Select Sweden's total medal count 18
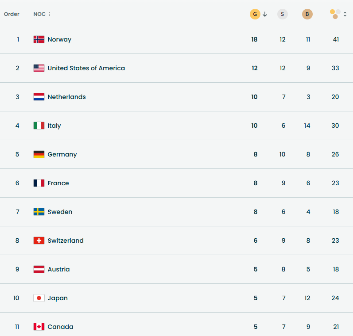This screenshot has width=353, height=336. pos(335,212)
